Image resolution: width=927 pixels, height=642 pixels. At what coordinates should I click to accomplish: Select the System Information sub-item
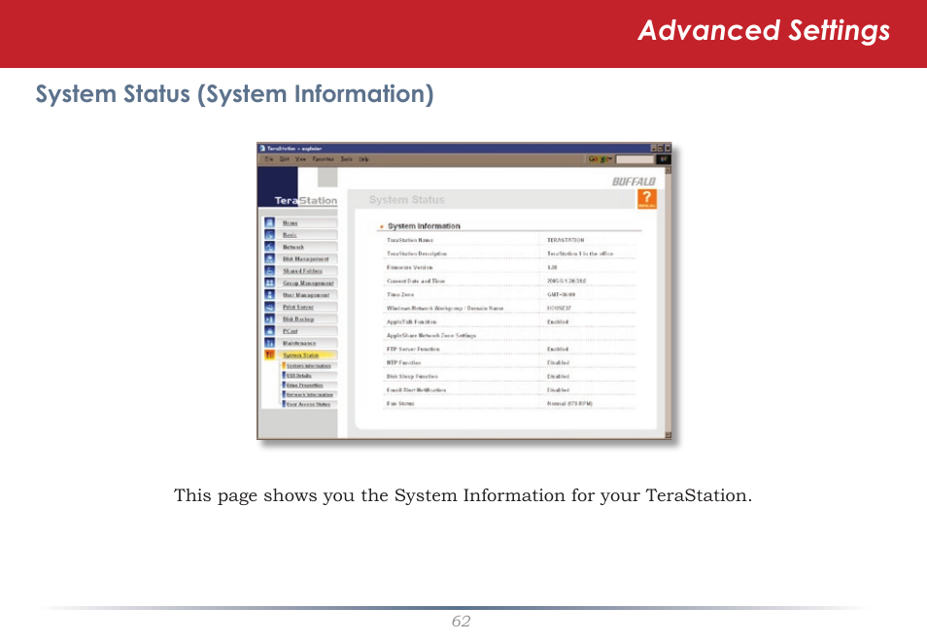click(309, 366)
